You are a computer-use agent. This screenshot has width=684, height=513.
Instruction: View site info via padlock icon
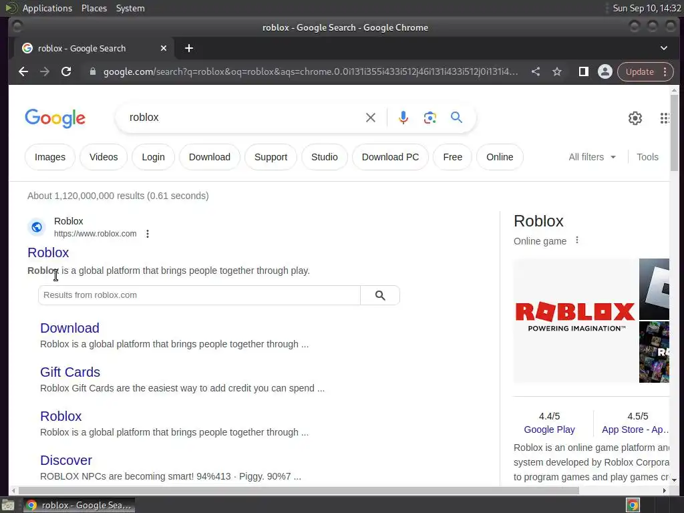(92, 71)
